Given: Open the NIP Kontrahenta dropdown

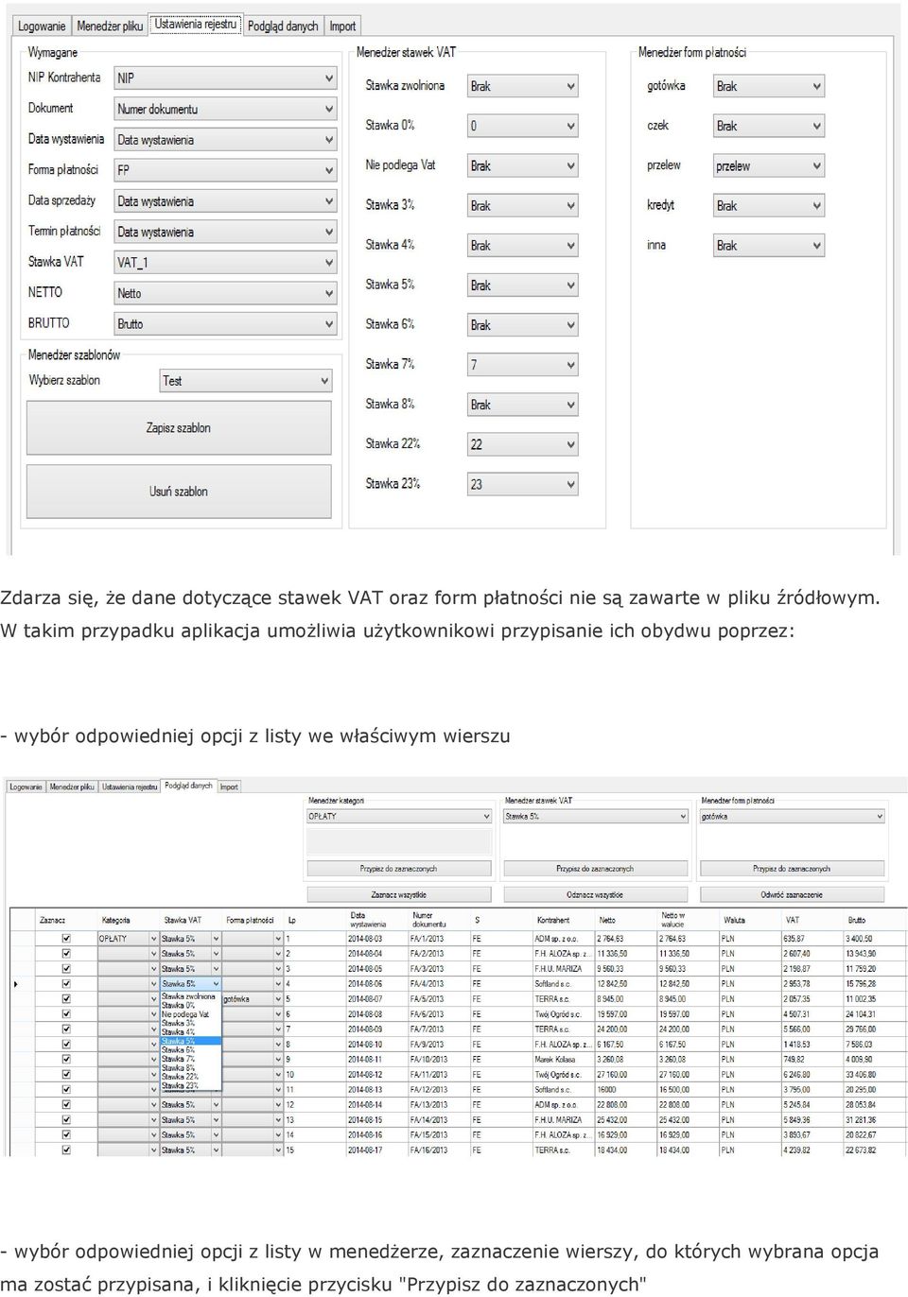Looking at the screenshot, I should click(225, 78).
